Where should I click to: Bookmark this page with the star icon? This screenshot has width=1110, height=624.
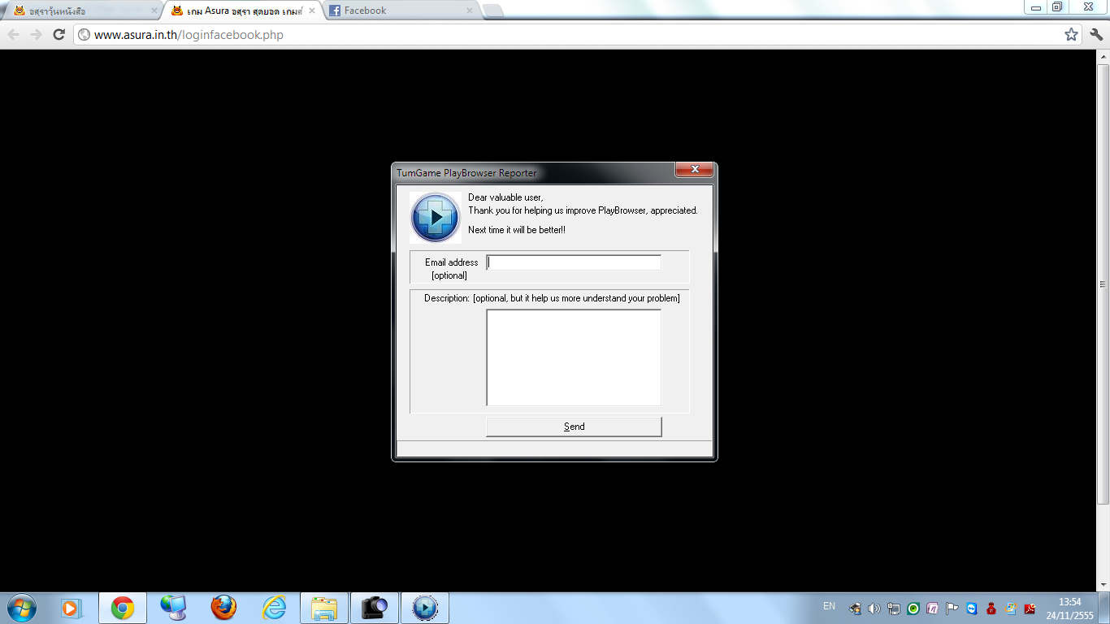1072,34
